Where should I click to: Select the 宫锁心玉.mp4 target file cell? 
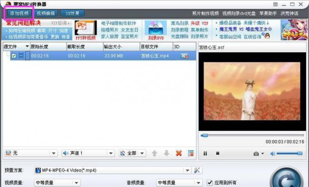click(x=155, y=56)
